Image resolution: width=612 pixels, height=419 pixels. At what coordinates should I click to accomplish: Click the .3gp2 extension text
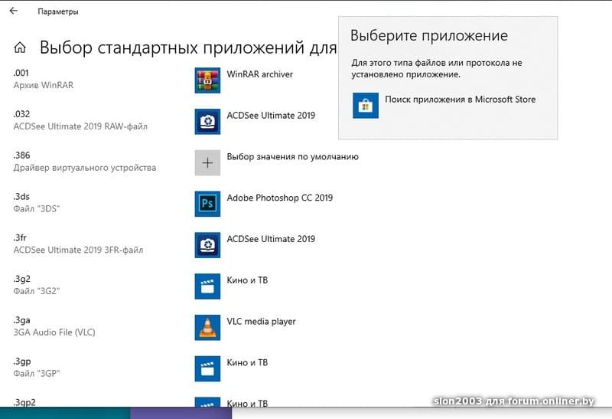point(24,402)
